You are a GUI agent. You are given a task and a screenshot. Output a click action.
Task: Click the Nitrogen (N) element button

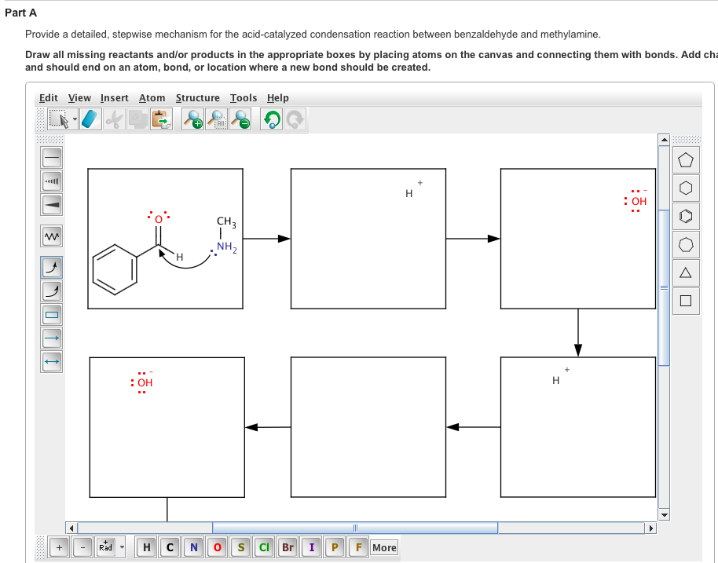[x=193, y=547]
